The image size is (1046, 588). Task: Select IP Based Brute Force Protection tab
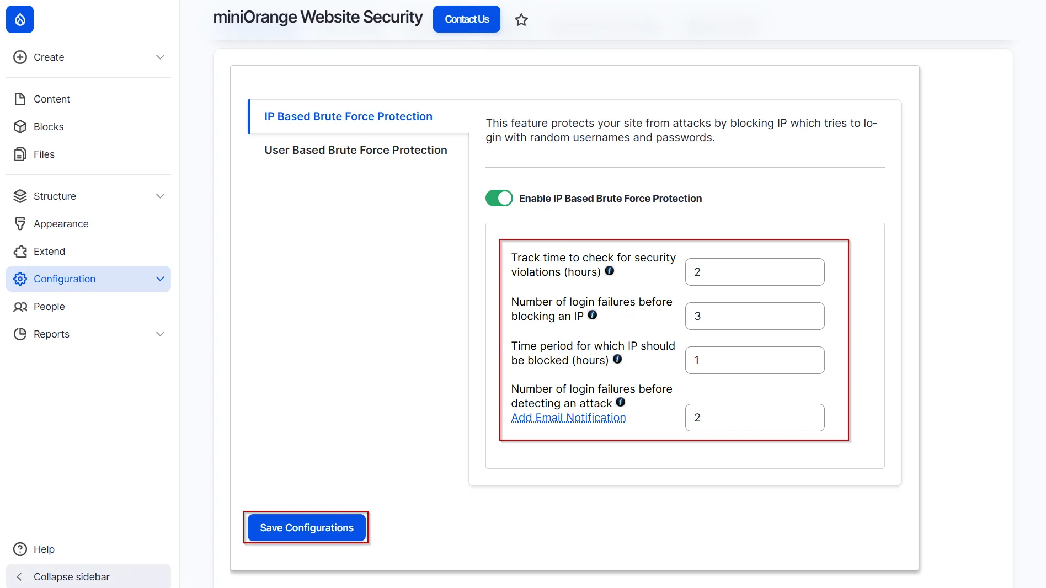(348, 116)
